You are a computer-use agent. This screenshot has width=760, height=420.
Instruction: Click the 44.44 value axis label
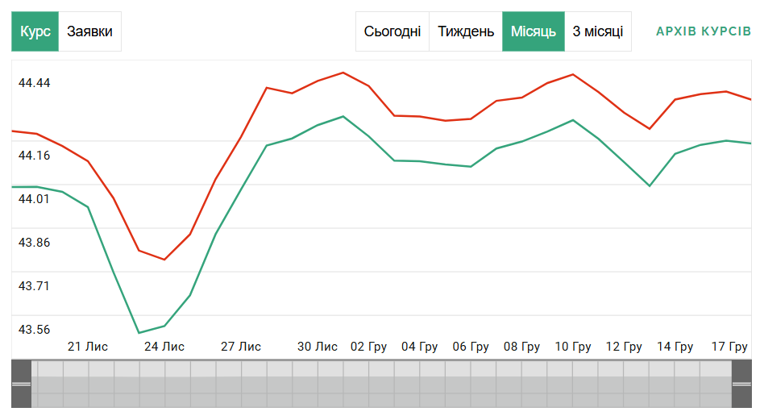[x=34, y=83]
